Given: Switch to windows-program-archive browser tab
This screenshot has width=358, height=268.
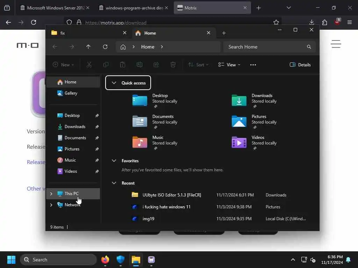Looking at the screenshot, I should coord(134,8).
